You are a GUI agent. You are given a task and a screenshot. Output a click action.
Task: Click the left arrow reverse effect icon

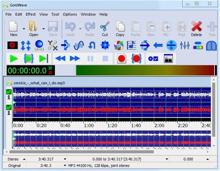(x=158, y=45)
